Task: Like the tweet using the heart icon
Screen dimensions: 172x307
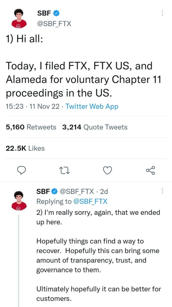Action: tap(108, 170)
